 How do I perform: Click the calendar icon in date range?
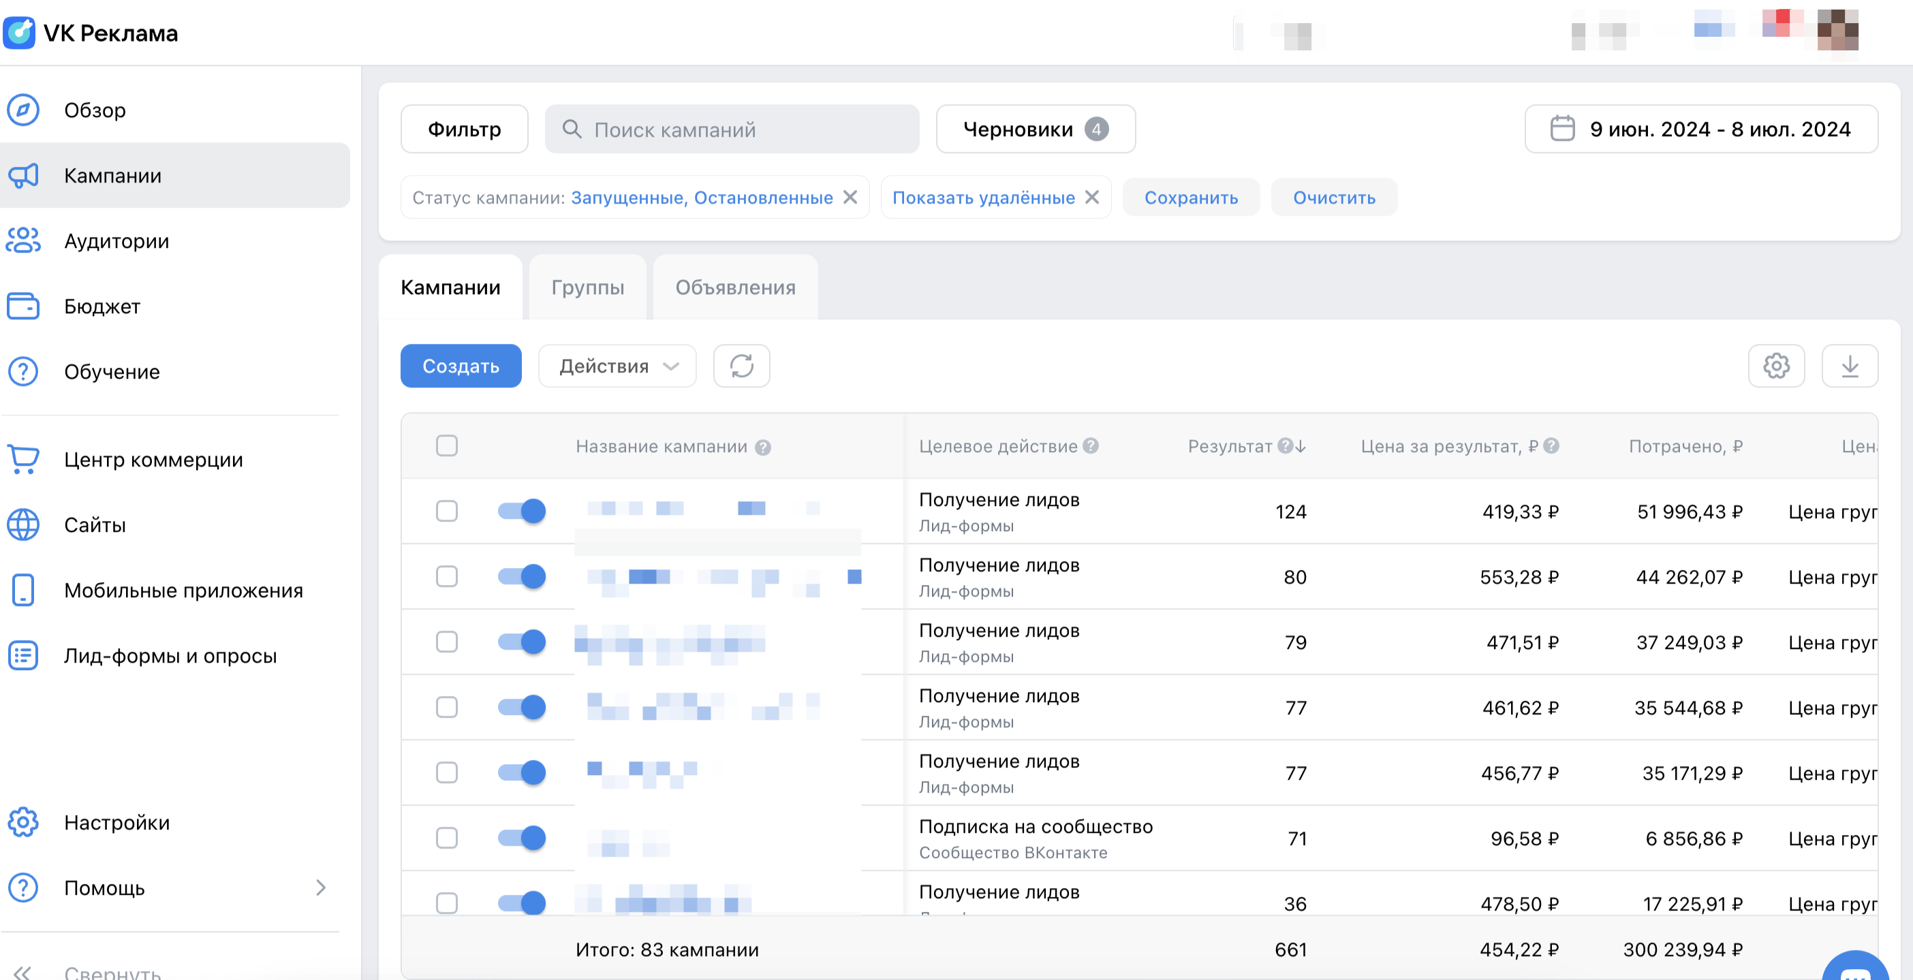pyautogui.click(x=1562, y=129)
